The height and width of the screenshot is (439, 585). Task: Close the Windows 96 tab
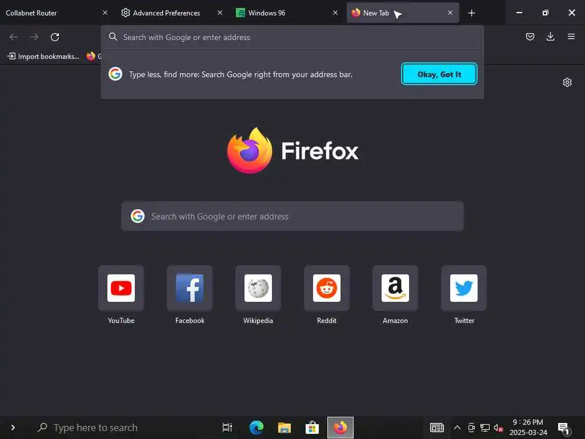click(335, 13)
